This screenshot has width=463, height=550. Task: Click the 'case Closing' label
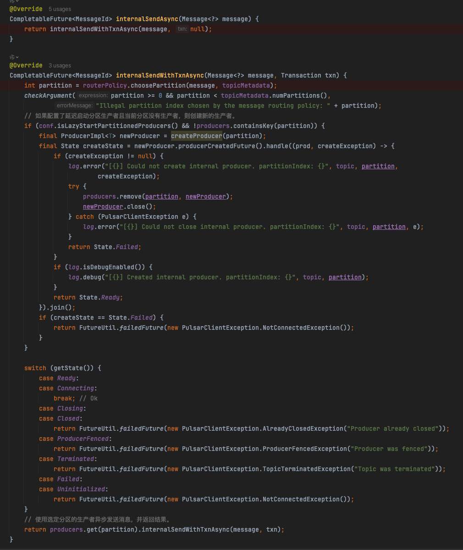click(62, 409)
